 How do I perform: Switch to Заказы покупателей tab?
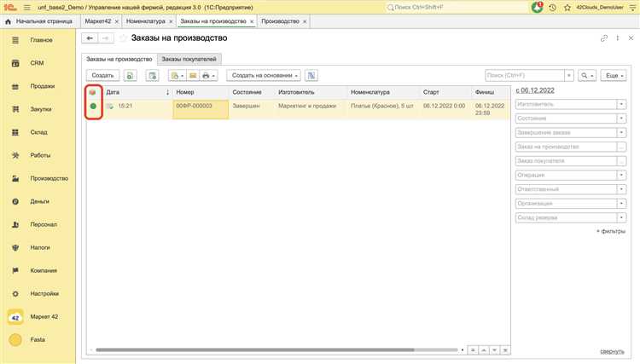[190, 59]
